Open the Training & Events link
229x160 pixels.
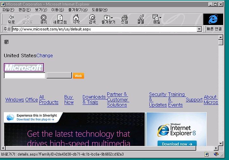click(177, 100)
